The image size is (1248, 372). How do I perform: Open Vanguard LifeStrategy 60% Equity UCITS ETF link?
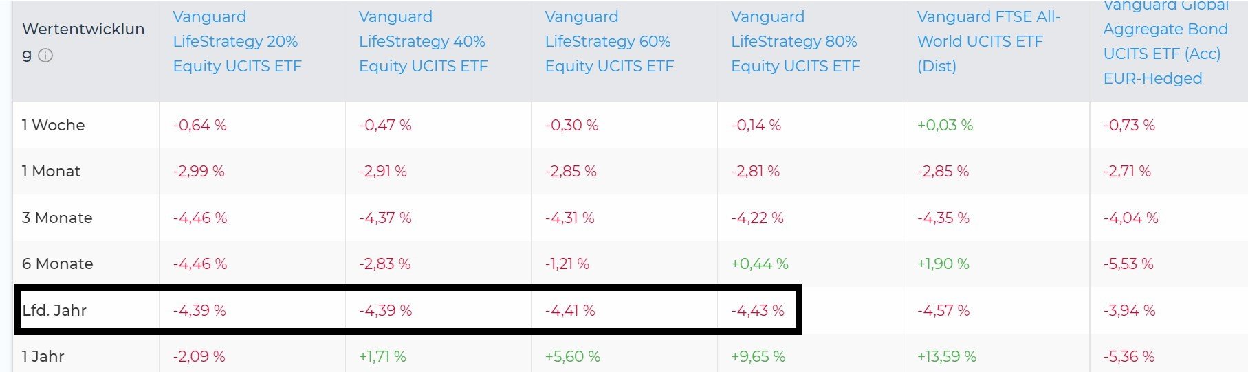(x=609, y=41)
